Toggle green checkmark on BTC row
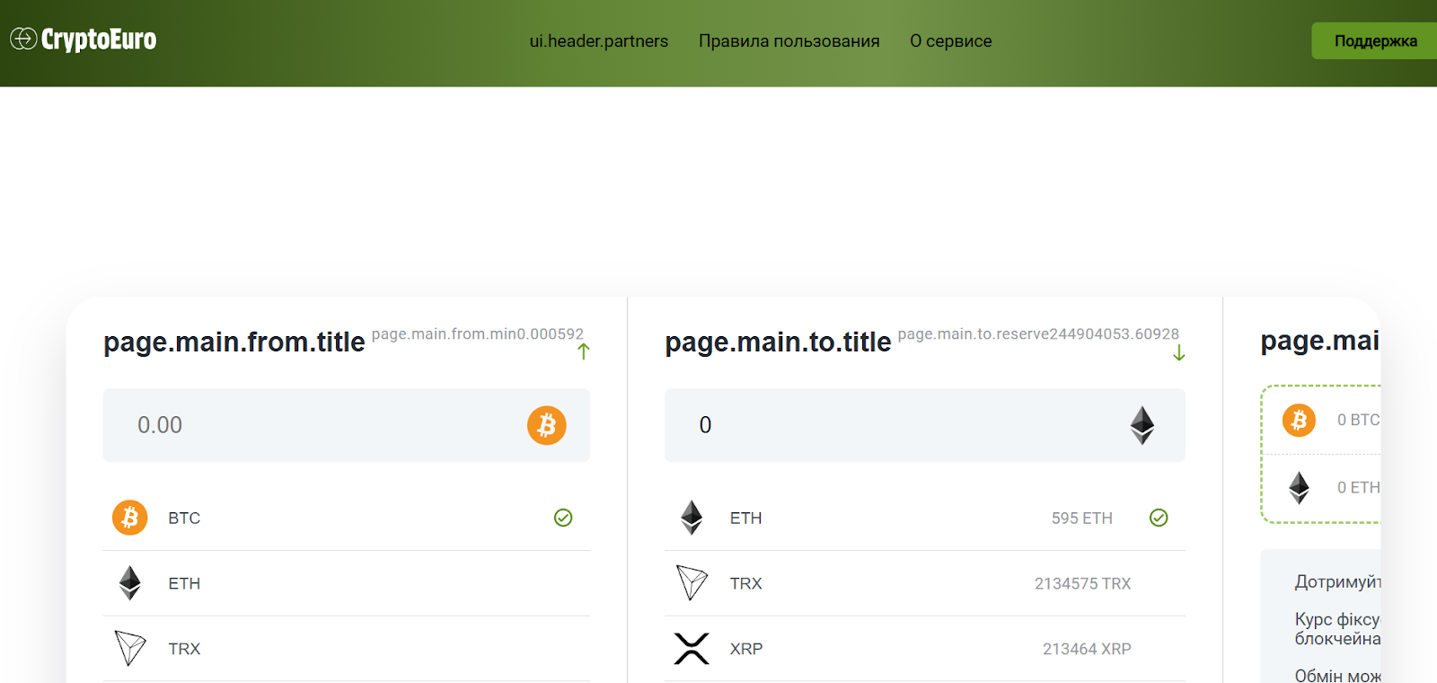Image resolution: width=1437 pixels, height=683 pixels. tap(563, 518)
